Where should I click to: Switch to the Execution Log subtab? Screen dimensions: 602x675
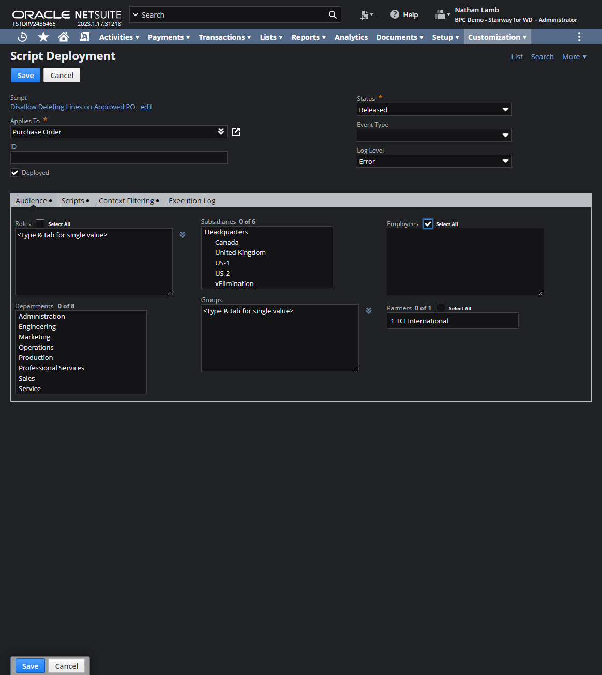[192, 201]
